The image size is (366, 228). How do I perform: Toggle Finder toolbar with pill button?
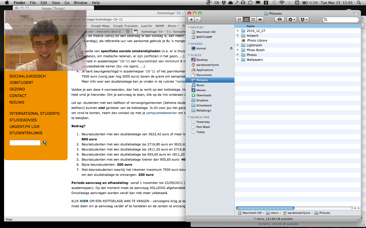pyautogui.click(x=356, y=13)
